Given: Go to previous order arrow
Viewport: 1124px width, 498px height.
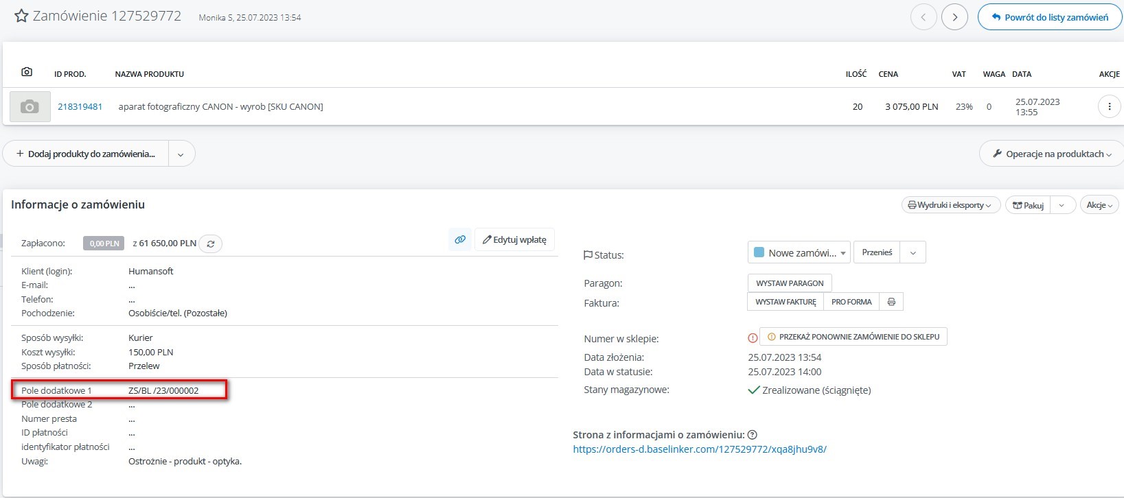Looking at the screenshot, I should point(924,17).
